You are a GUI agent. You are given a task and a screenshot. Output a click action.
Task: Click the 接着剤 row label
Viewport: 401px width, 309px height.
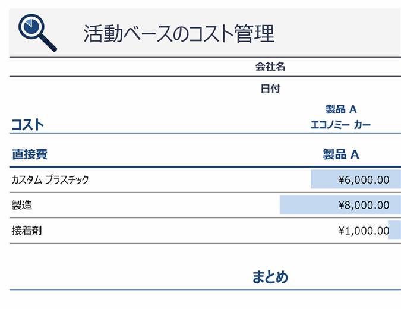point(27,231)
